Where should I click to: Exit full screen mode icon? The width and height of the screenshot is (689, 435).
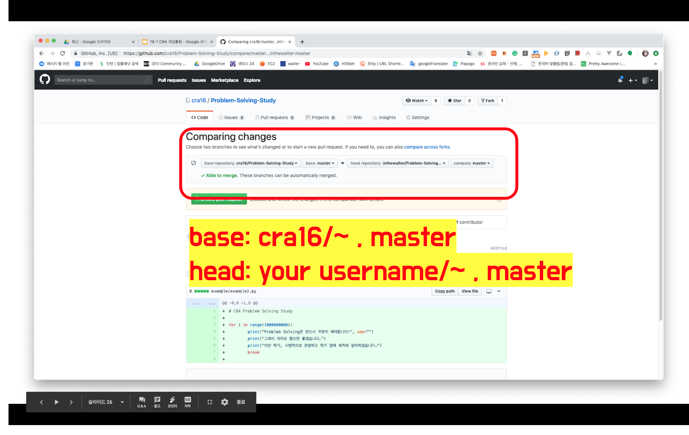[x=210, y=402]
